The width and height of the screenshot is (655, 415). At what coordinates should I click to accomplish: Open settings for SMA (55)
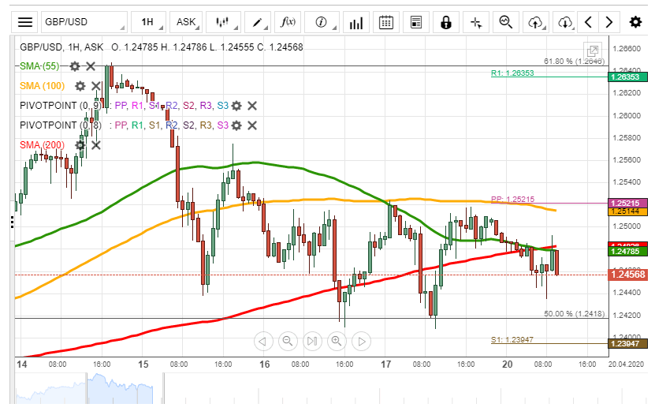75,66
